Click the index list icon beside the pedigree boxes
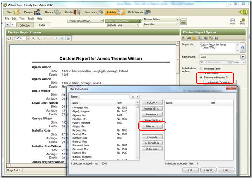Image resolution: width=252 pixels, height=178 pixels. (x=183, y=22)
